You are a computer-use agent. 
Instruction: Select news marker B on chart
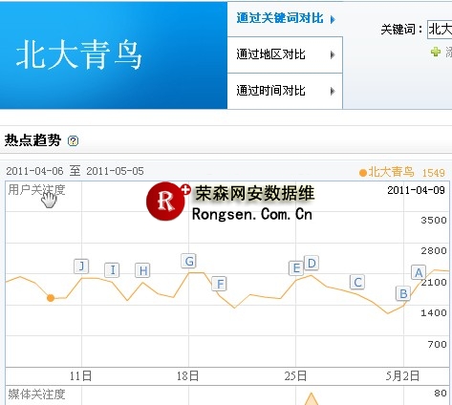tap(403, 293)
